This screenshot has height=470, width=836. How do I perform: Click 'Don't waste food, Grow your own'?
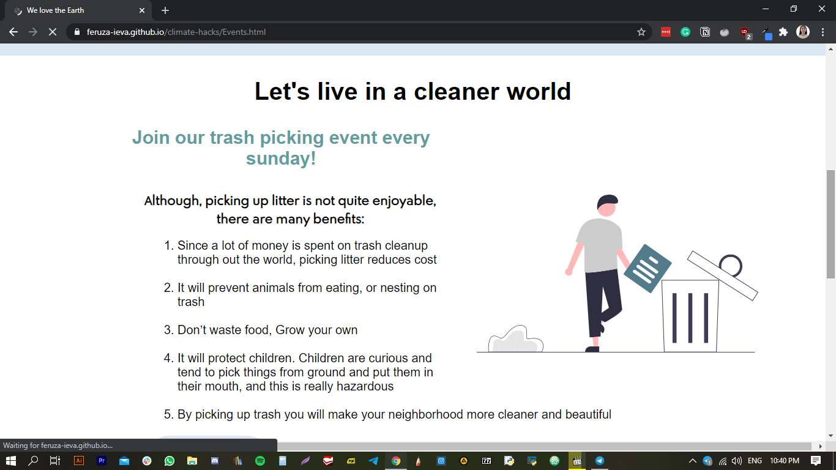267,330
